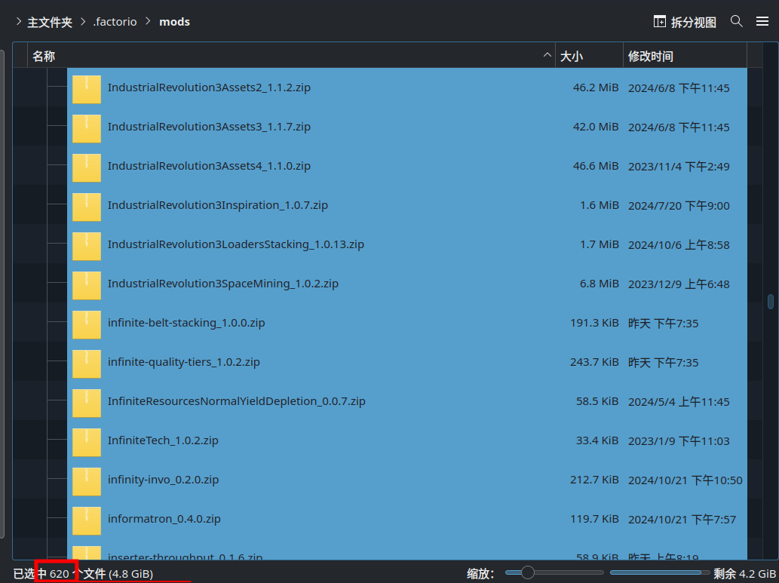Click zip icon of infinity-invo_0.2.0.zip

pyautogui.click(x=87, y=481)
